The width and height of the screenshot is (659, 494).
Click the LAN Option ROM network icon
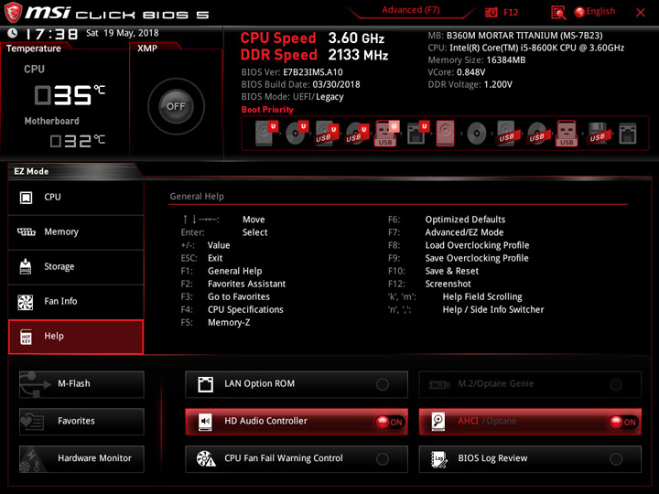pyautogui.click(x=206, y=384)
